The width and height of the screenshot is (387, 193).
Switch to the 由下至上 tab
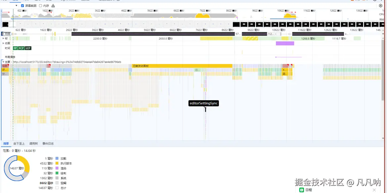pyautogui.click(x=19, y=144)
